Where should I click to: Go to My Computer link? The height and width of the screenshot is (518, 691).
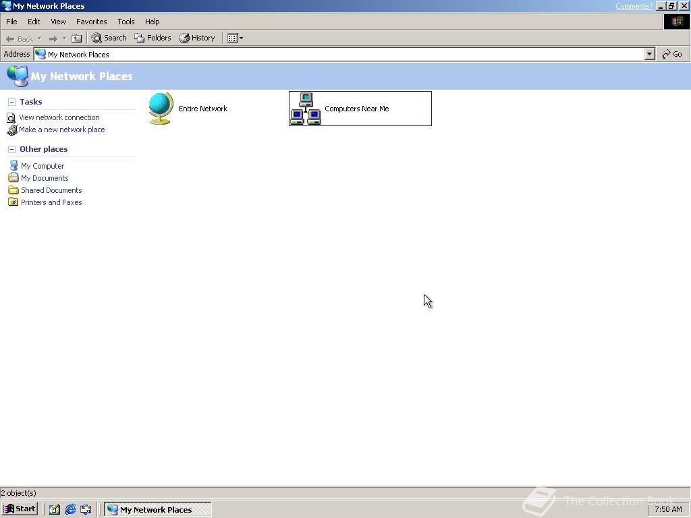(x=43, y=166)
